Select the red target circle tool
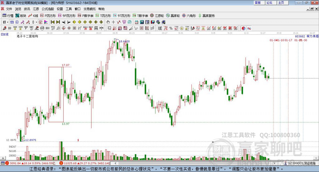The image size is (319, 172). pos(63,28)
